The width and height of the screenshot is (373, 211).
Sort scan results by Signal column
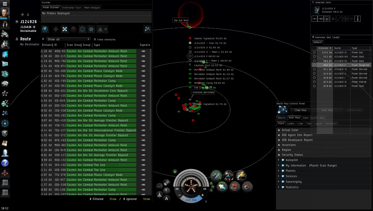145,45
